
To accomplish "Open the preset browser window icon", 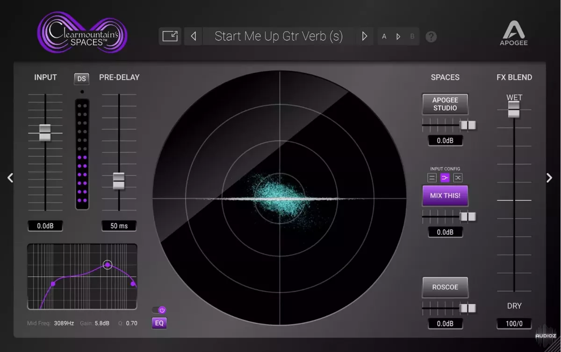I will click(x=170, y=36).
